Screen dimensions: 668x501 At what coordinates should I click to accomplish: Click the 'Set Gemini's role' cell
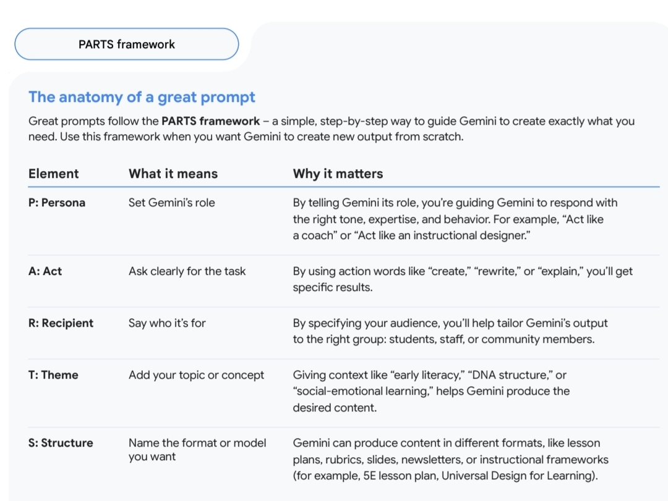coord(172,203)
